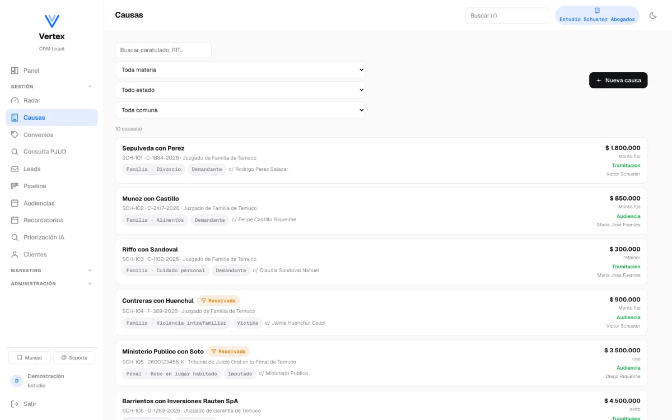Focus the Buscar caratulado, RIT search field

tap(163, 50)
